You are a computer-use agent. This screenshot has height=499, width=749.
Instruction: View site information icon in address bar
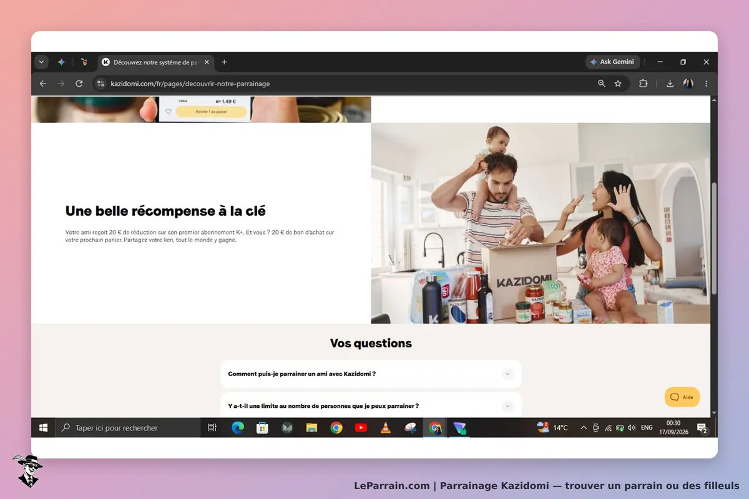[101, 84]
